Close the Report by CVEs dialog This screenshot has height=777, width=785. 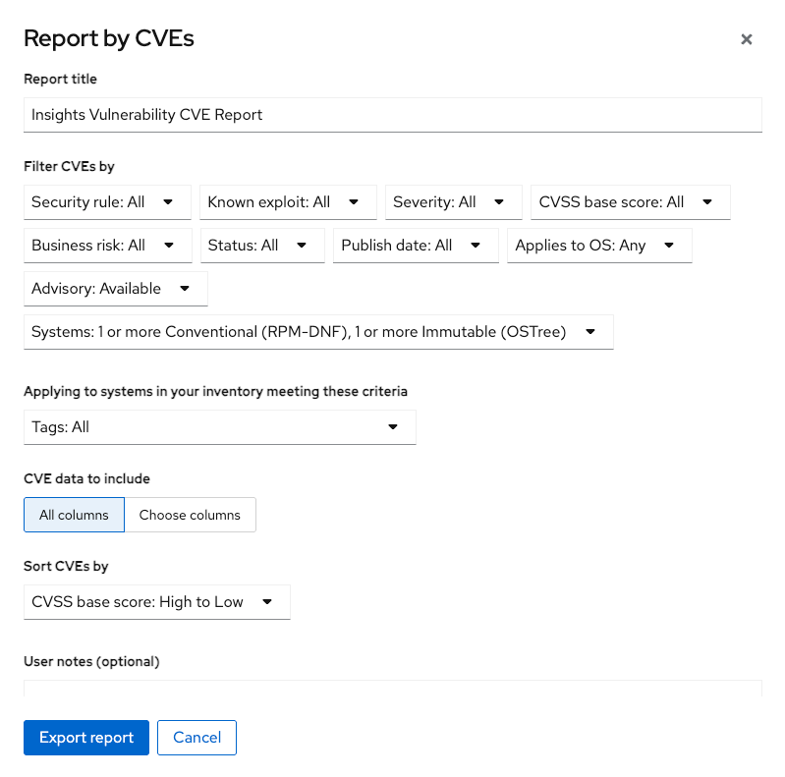pos(746,39)
